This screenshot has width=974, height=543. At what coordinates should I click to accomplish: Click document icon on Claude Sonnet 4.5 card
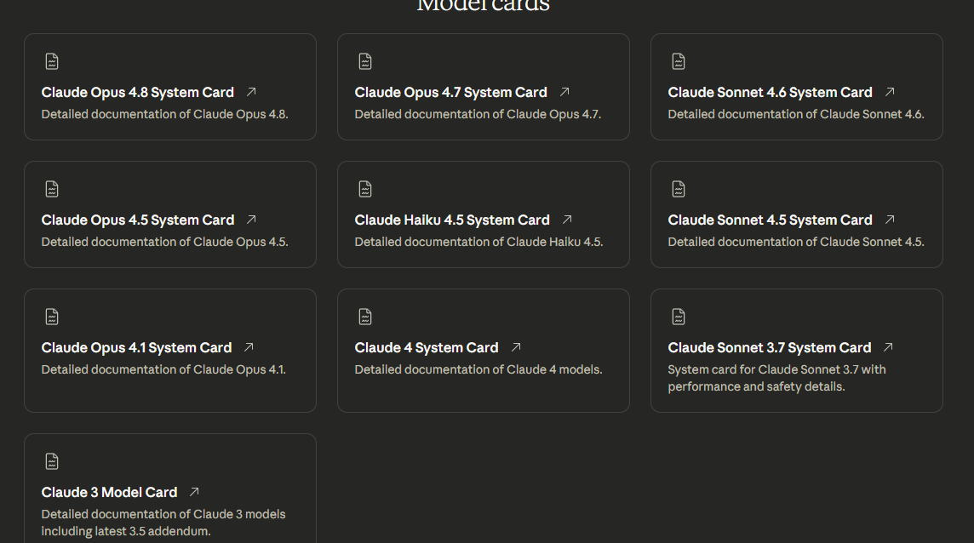pyautogui.click(x=679, y=189)
